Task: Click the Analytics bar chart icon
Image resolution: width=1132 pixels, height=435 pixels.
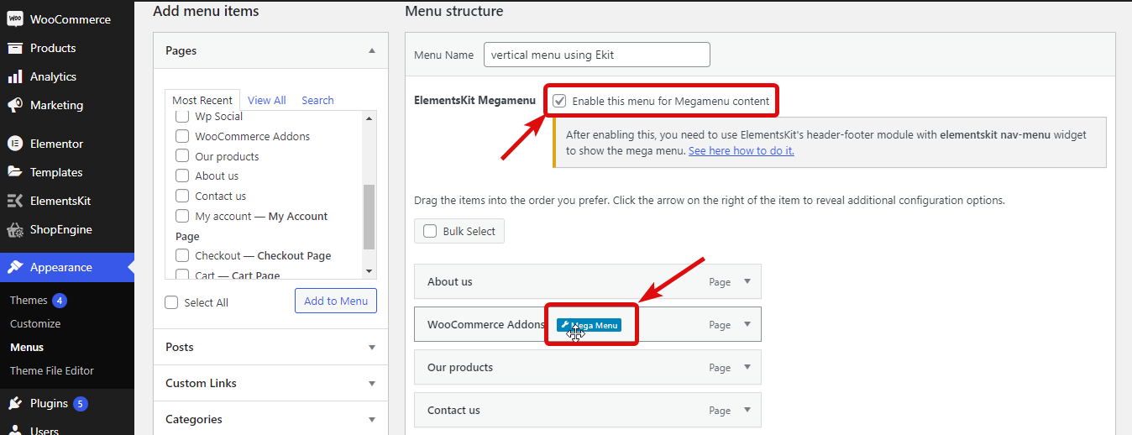Action: coord(14,76)
